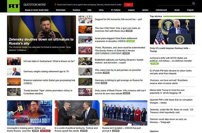Viewport: 202px width, 133px height.
Task: Click the red LIVE button
Action: (129, 5)
